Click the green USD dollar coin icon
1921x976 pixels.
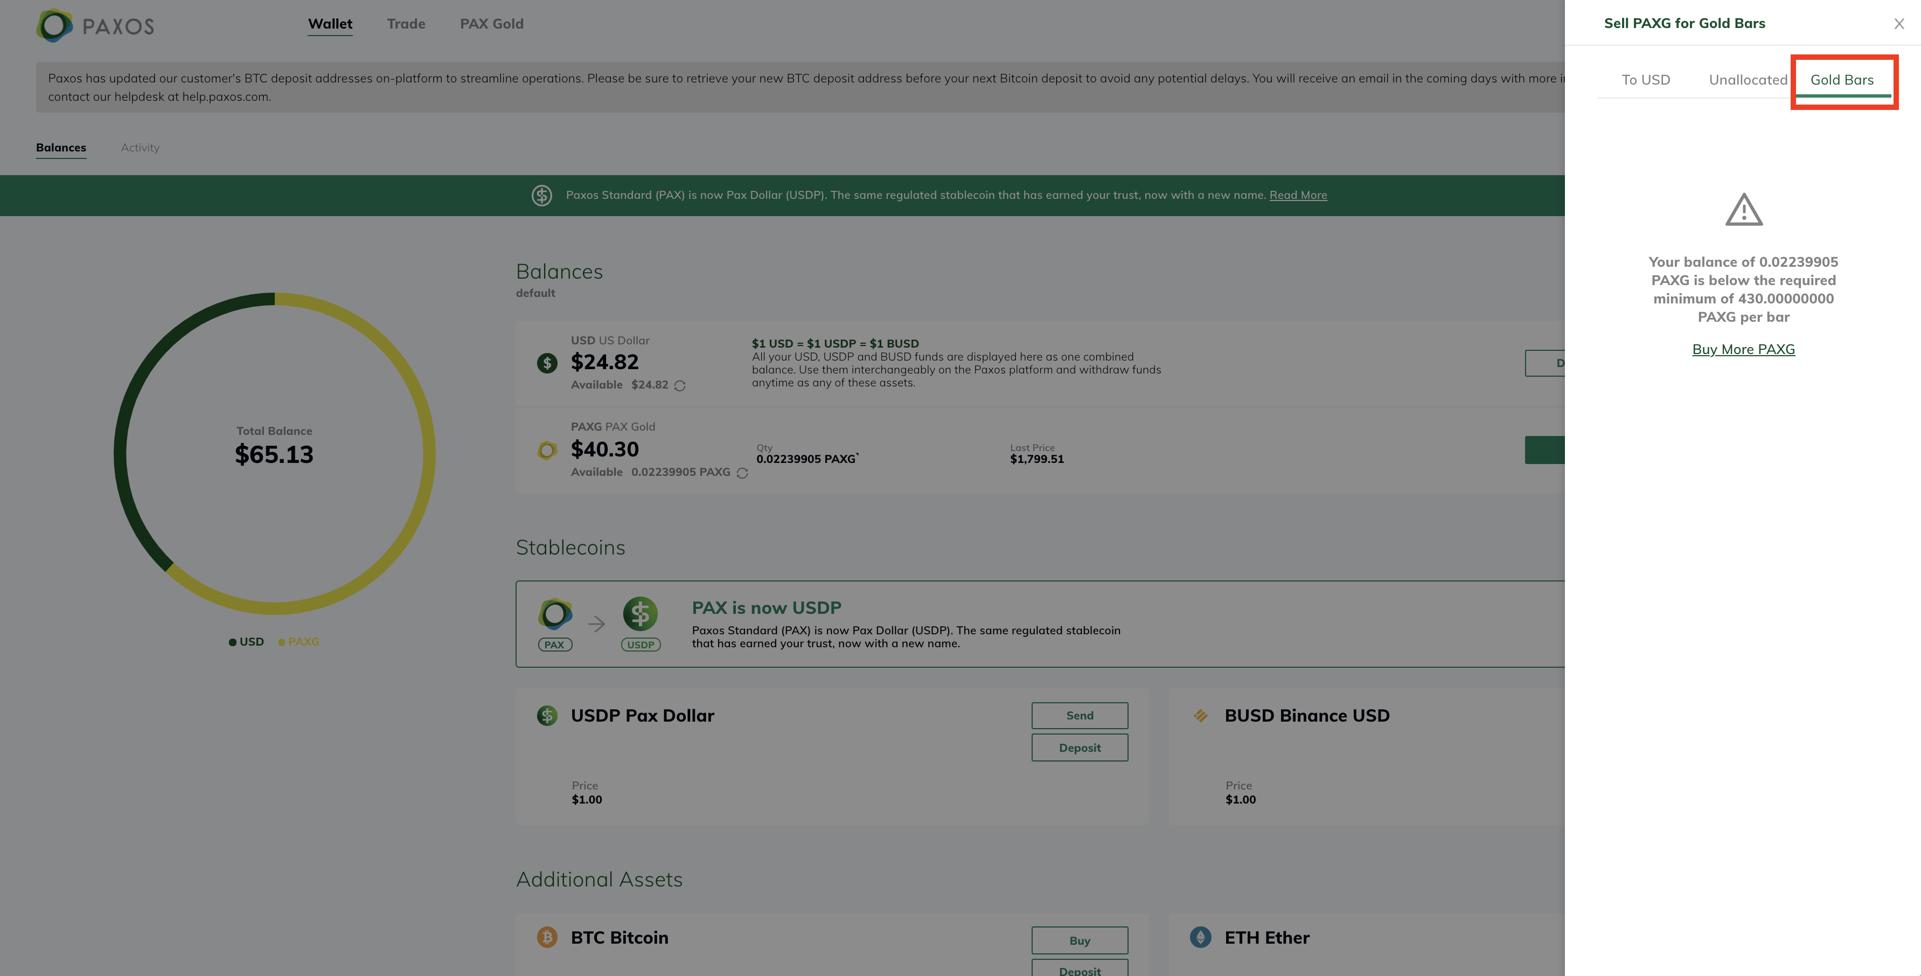(x=547, y=363)
